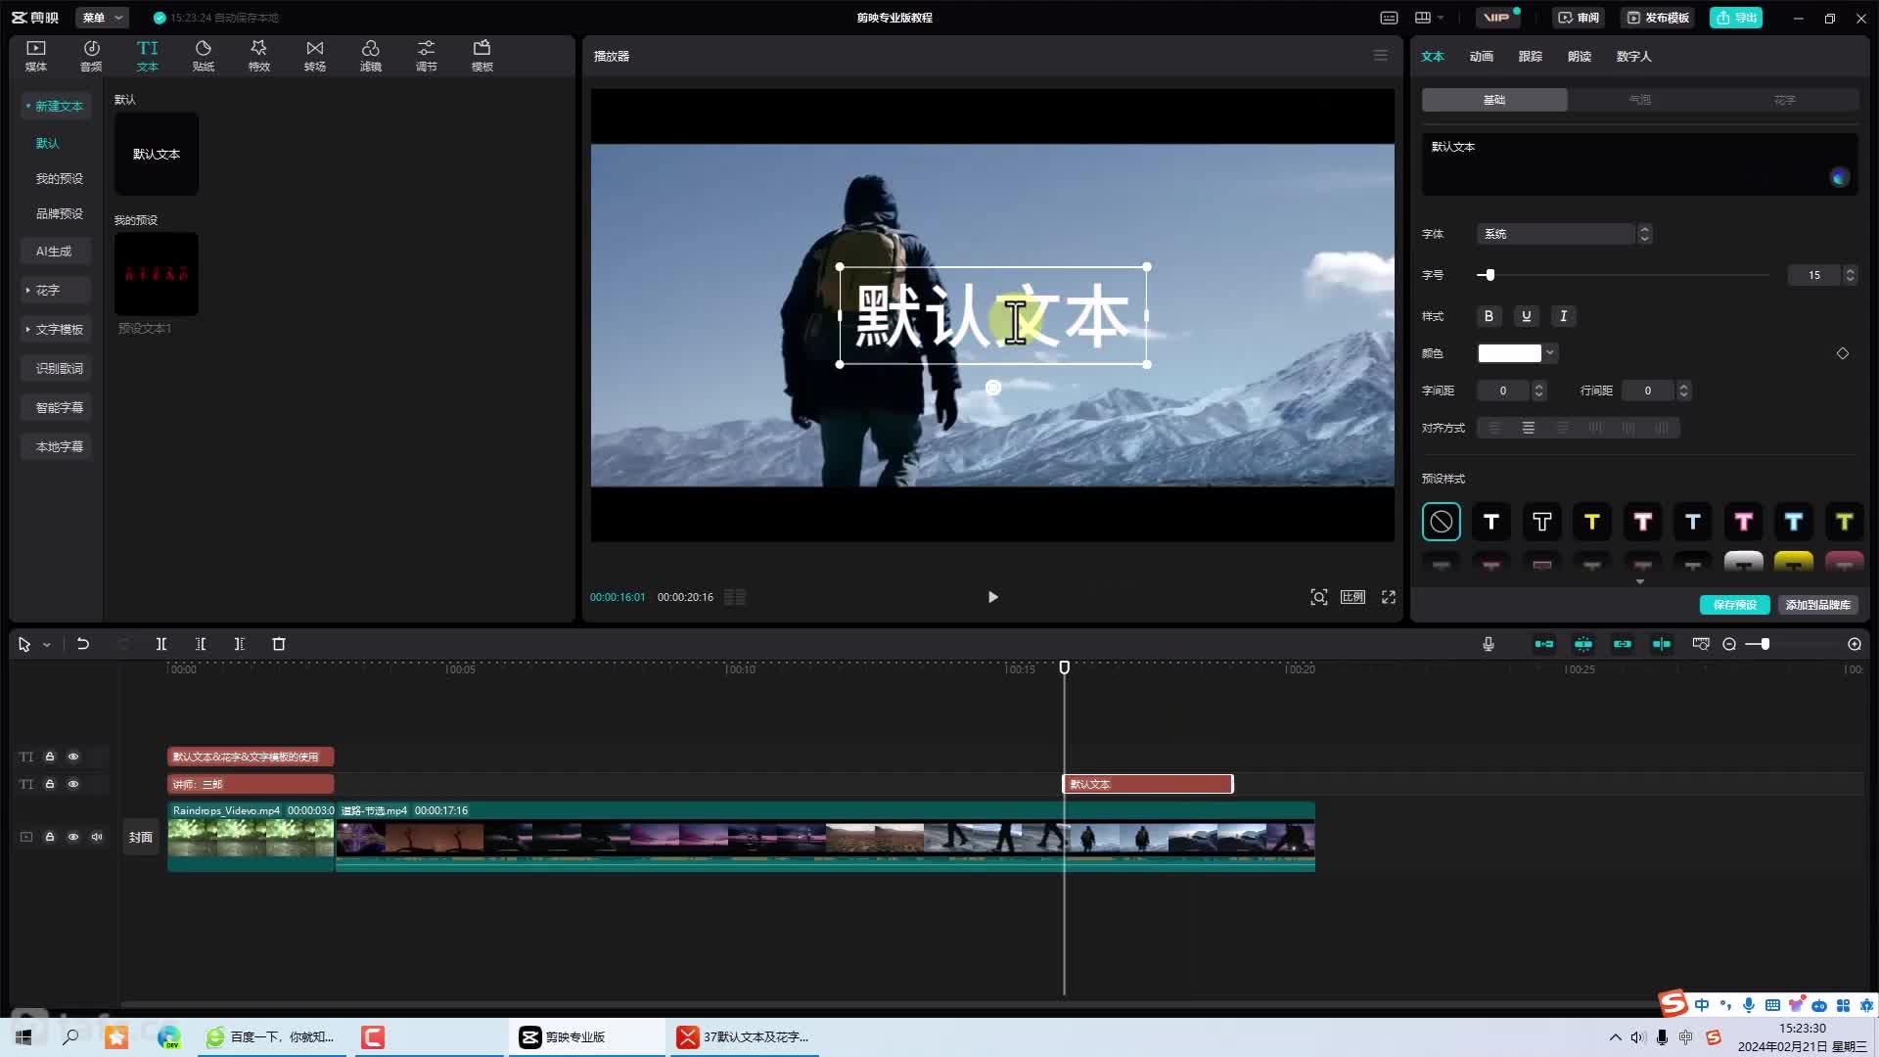The image size is (1879, 1057).
Task: Lock the video track
Action: click(50, 837)
